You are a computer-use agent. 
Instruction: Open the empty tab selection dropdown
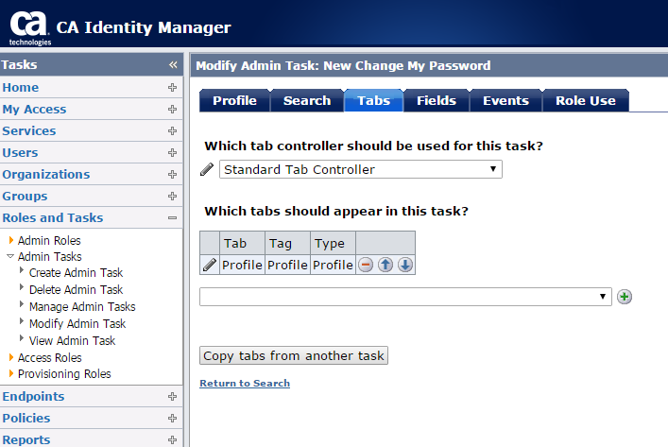[404, 297]
